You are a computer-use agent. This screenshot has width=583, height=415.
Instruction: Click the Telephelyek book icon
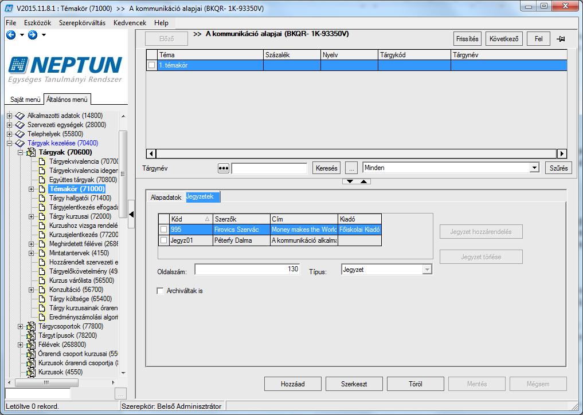point(20,134)
